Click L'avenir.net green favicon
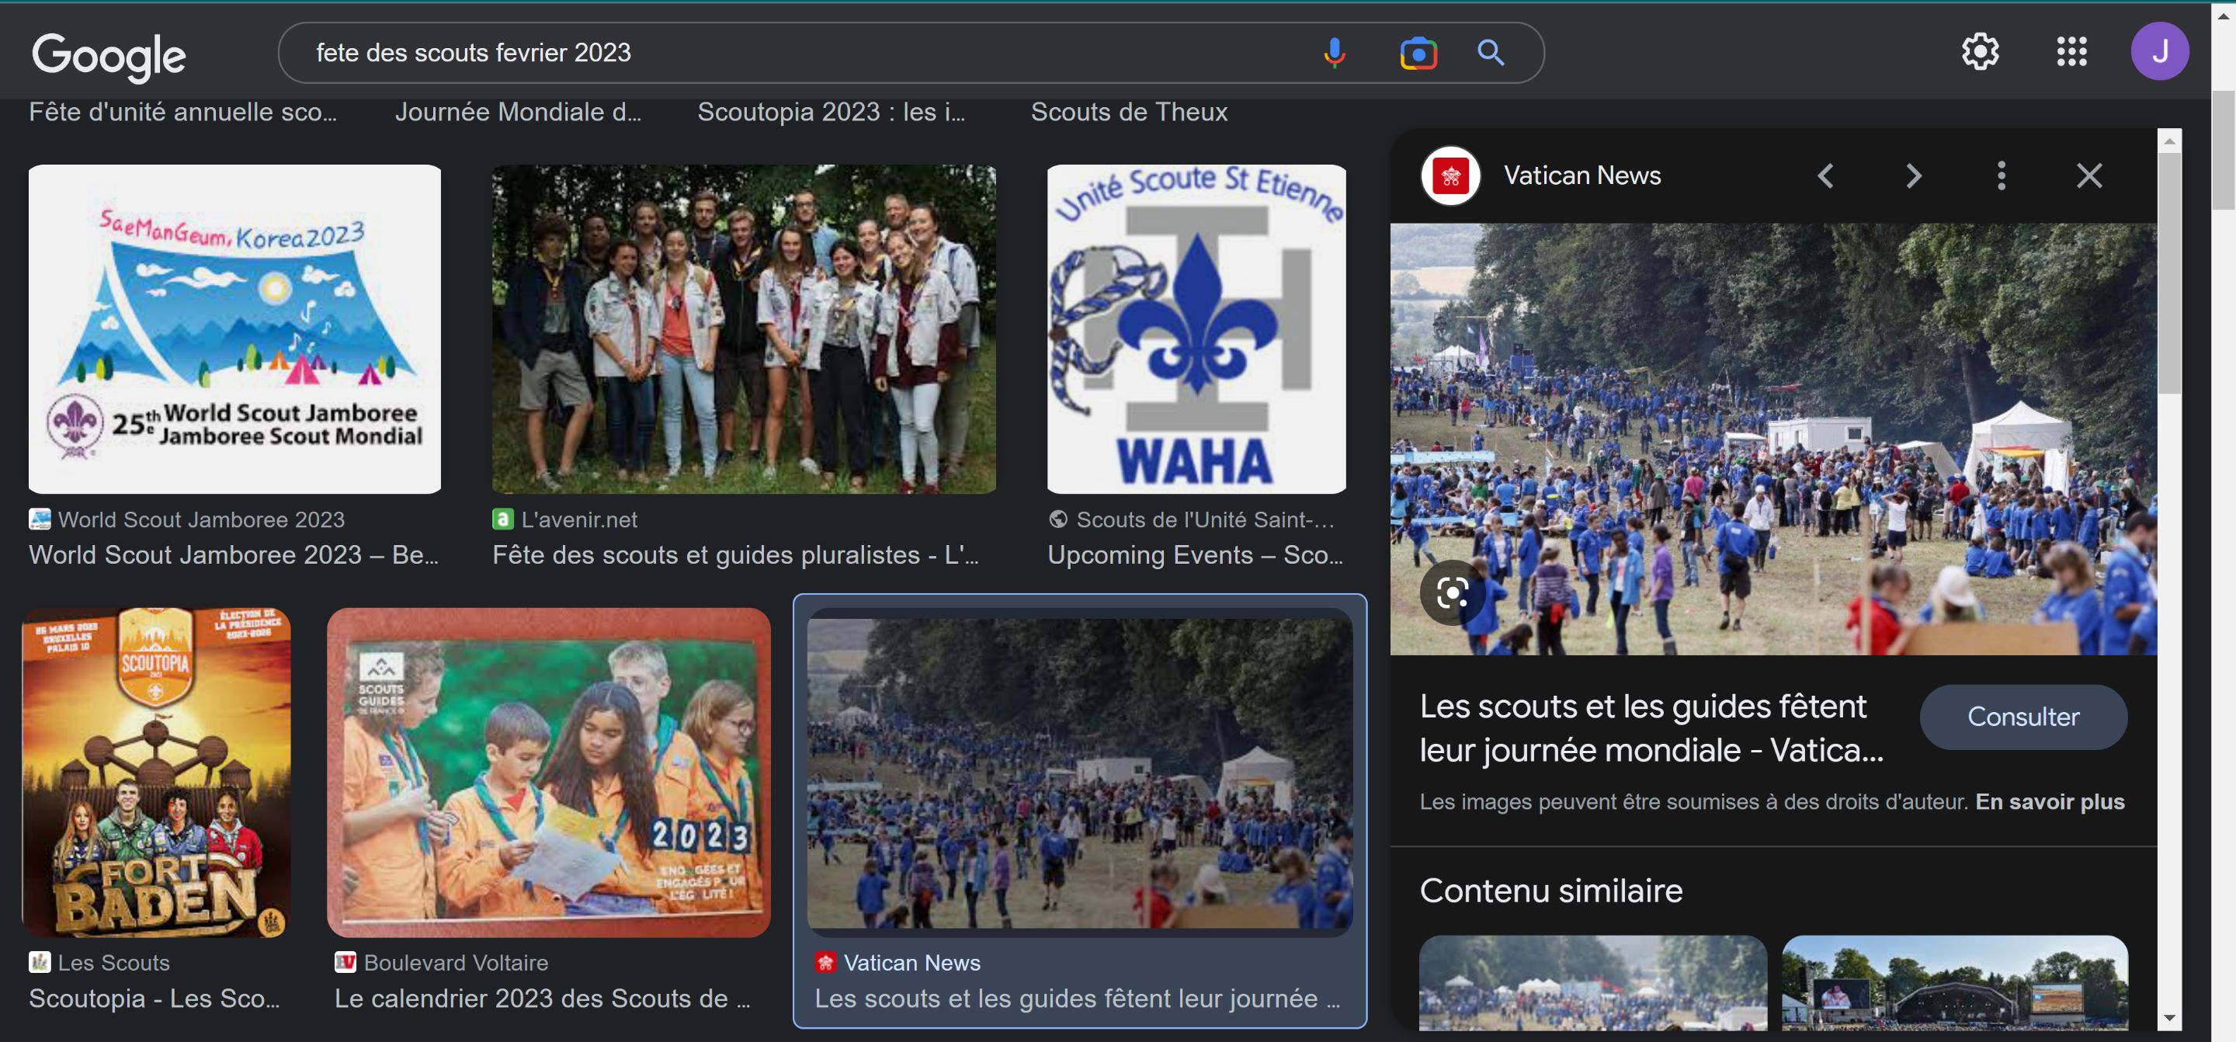 pyautogui.click(x=502, y=519)
